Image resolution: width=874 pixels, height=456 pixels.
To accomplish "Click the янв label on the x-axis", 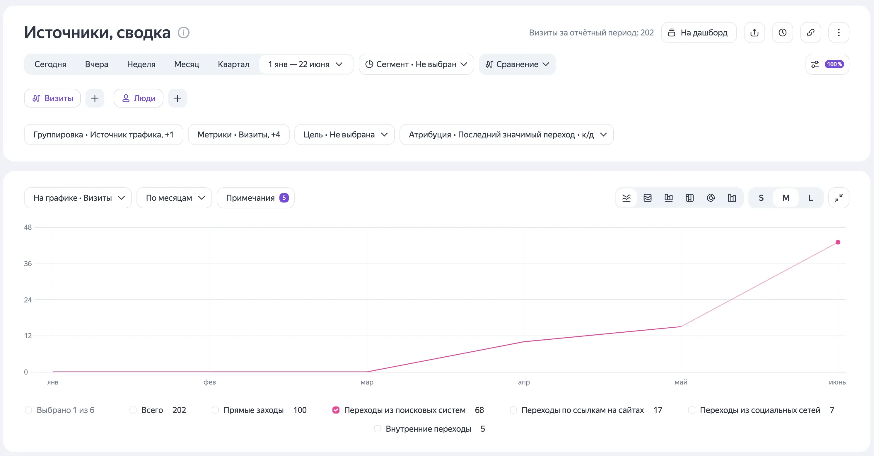I will click(53, 382).
